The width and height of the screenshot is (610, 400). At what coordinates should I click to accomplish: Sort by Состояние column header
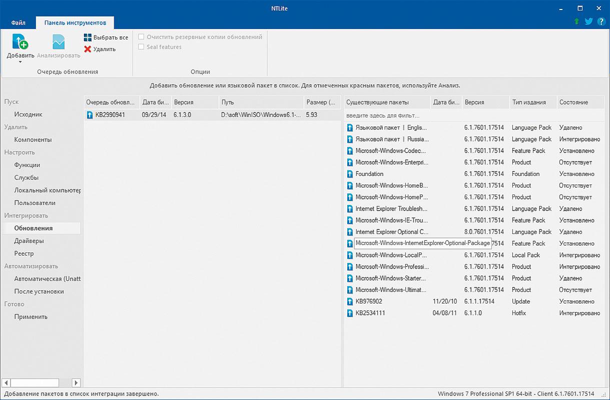tap(573, 102)
